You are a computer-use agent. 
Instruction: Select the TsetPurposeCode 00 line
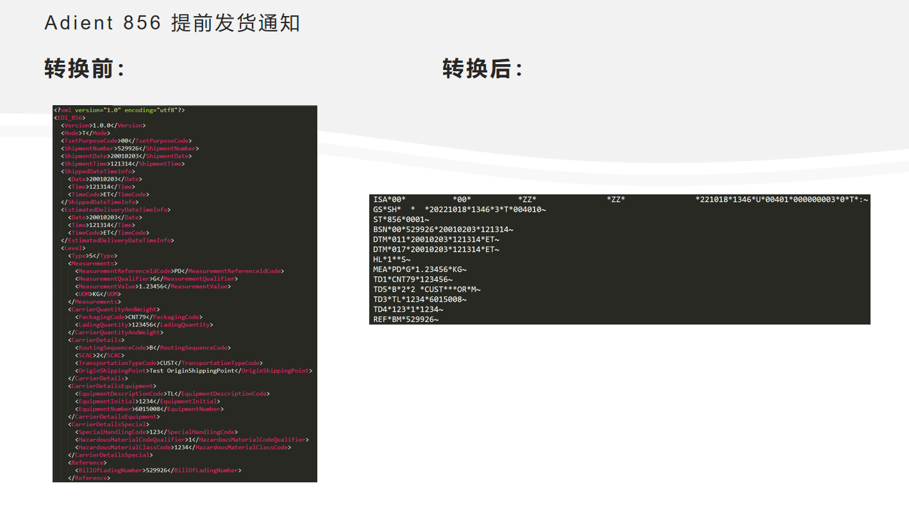(x=126, y=140)
